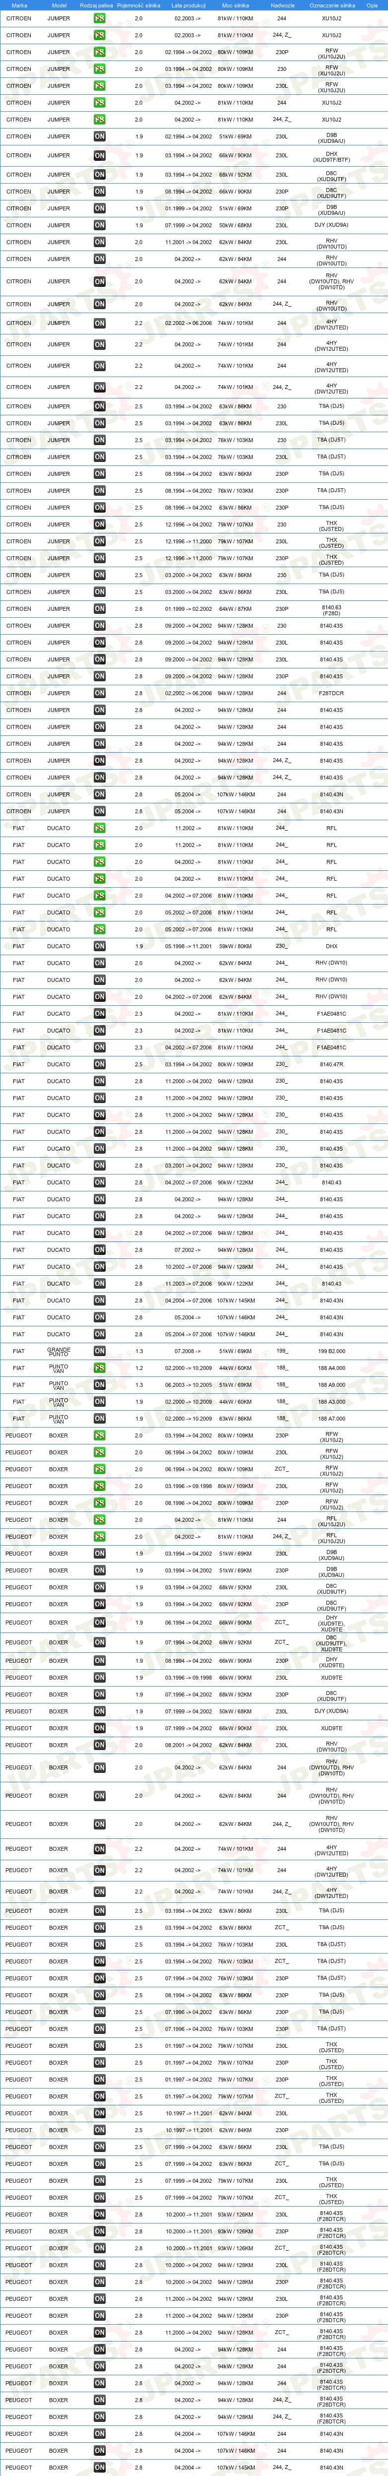Image resolution: width=388 pixels, height=2476 pixels.
Task: Click the ON icon in Jumper 11.2001 -> 04.2002 row
Action: (x=100, y=242)
